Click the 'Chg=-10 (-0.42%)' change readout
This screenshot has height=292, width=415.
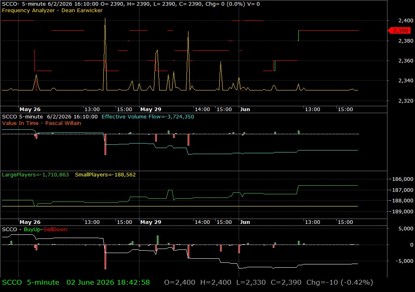340,282
